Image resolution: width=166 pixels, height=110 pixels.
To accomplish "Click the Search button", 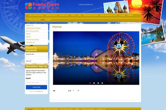I will click(x=29, y=61).
